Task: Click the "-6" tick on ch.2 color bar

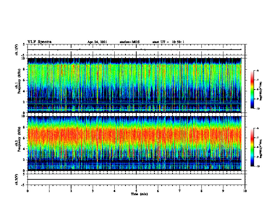Action: (x=257, y=128)
